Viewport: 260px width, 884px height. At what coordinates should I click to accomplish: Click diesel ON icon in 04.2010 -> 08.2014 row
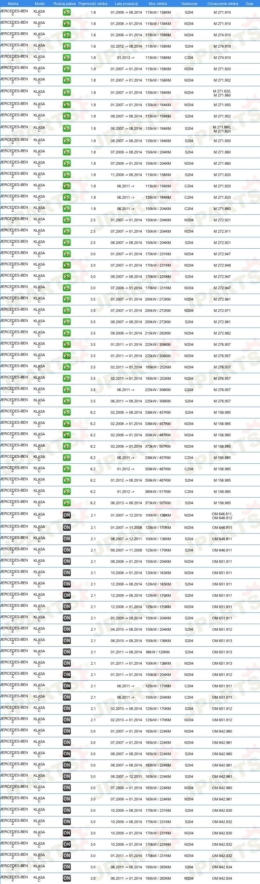click(x=66, y=629)
